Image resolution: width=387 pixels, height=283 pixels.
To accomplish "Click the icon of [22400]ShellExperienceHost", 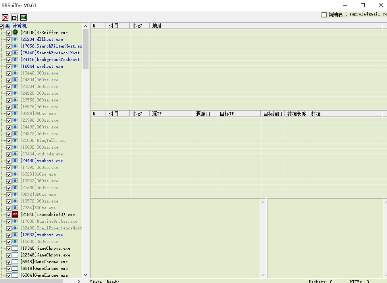I will click(x=15, y=228).
